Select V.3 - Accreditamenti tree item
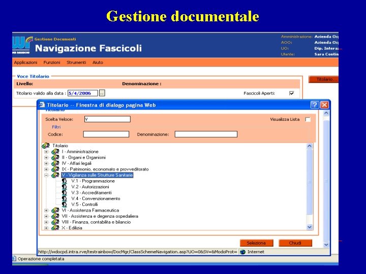 (x=91, y=193)
